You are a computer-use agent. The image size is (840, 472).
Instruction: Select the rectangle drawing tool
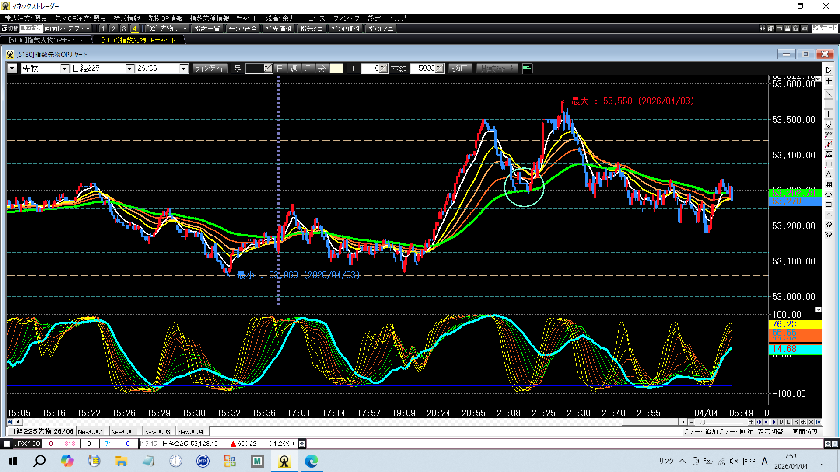point(829,205)
